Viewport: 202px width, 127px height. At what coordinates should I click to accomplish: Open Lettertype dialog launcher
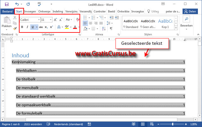pos(80,34)
